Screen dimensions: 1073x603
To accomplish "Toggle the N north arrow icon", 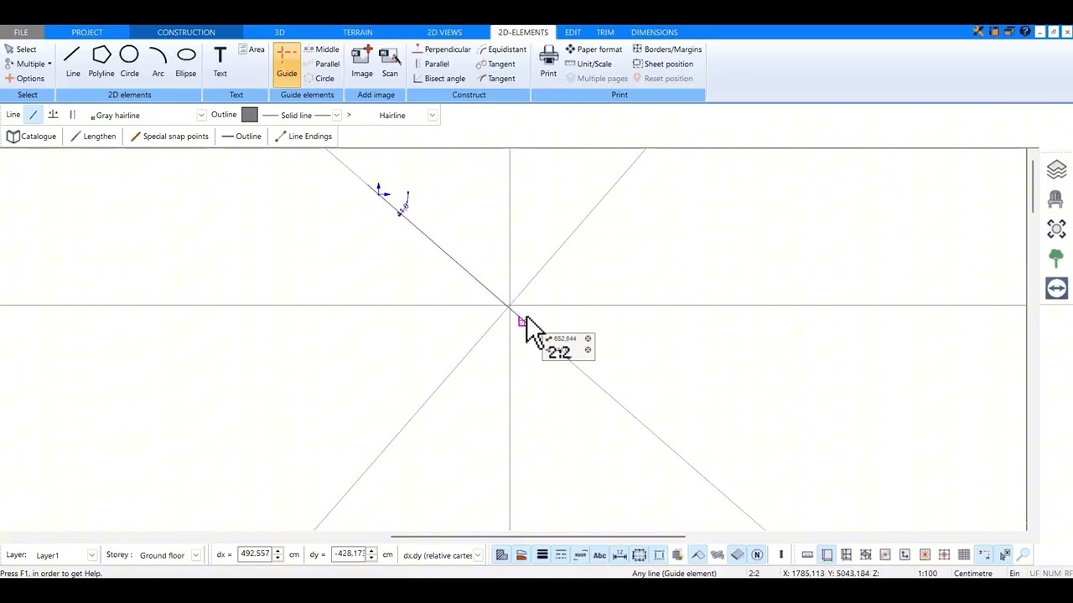I will (x=757, y=554).
